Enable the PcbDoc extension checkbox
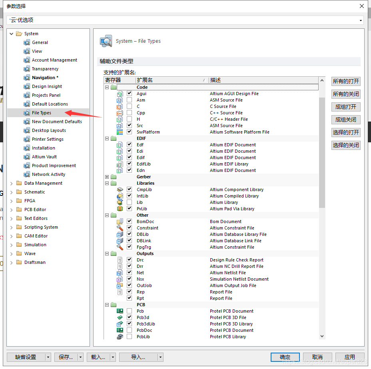The height and width of the screenshot is (369, 371). click(129, 330)
